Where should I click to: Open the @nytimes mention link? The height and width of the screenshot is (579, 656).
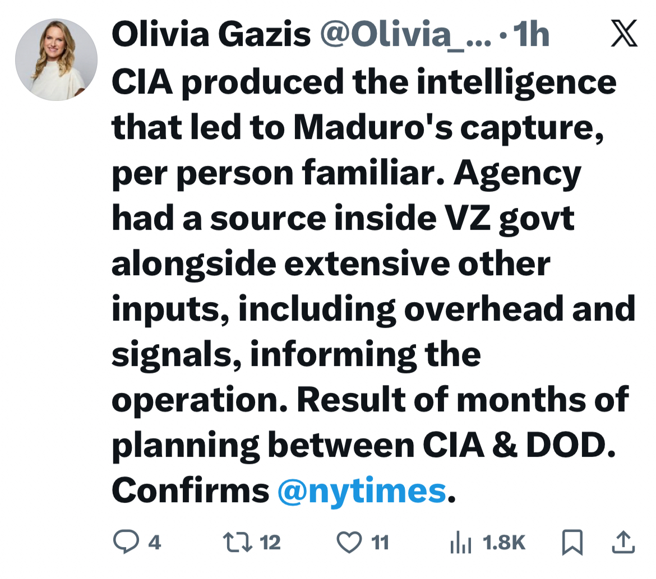pos(362,490)
